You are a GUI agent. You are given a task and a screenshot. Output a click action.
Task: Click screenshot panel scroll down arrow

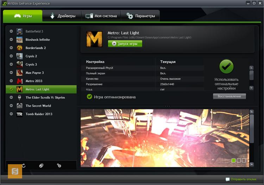pos(252,165)
